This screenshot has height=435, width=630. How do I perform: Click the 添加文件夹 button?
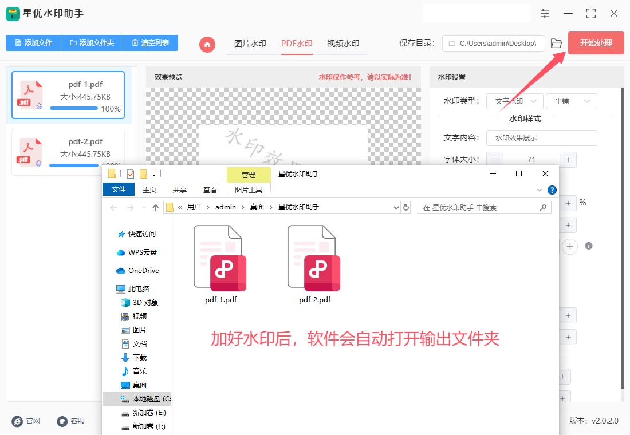92,43
